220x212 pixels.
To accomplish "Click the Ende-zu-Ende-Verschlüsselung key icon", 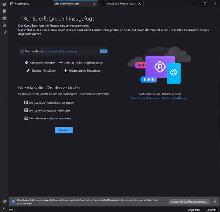I will tap(61, 63).
